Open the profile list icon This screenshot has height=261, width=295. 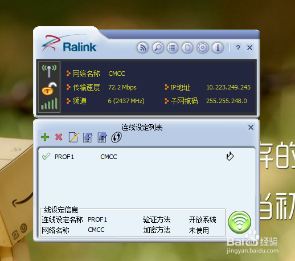pyautogui.click(x=173, y=47)
